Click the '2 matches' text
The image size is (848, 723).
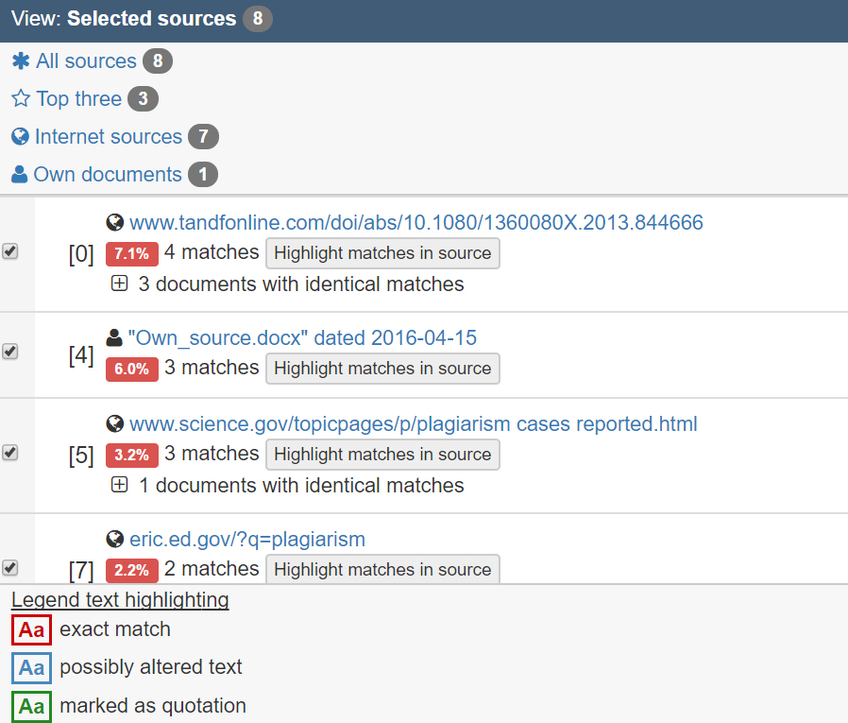coord(212,569)
